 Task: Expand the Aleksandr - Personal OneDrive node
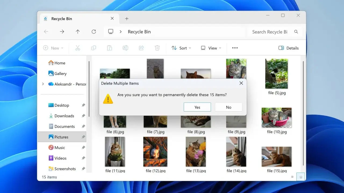tap(43, 84)
